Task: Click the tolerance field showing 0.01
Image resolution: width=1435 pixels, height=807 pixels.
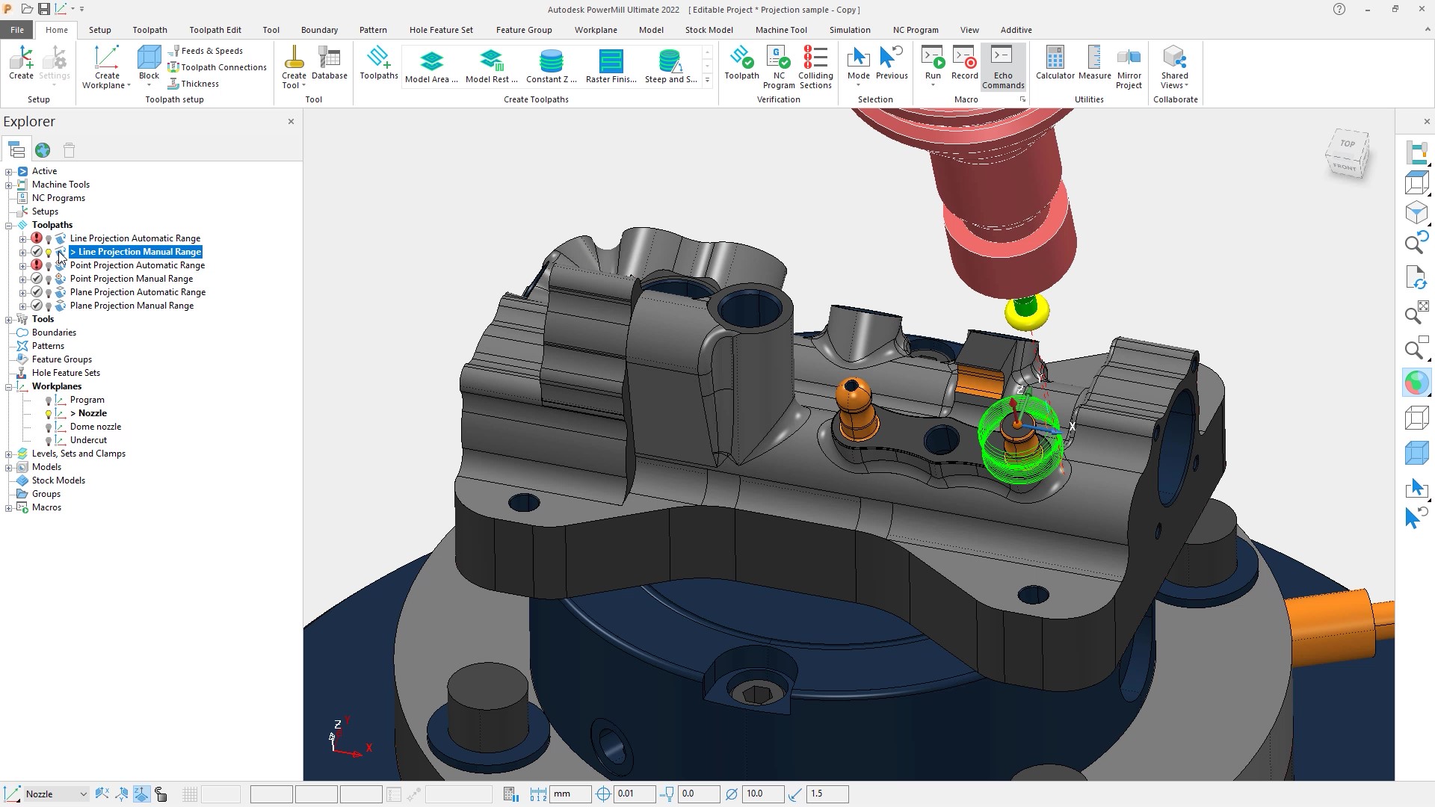Action: 634,794
